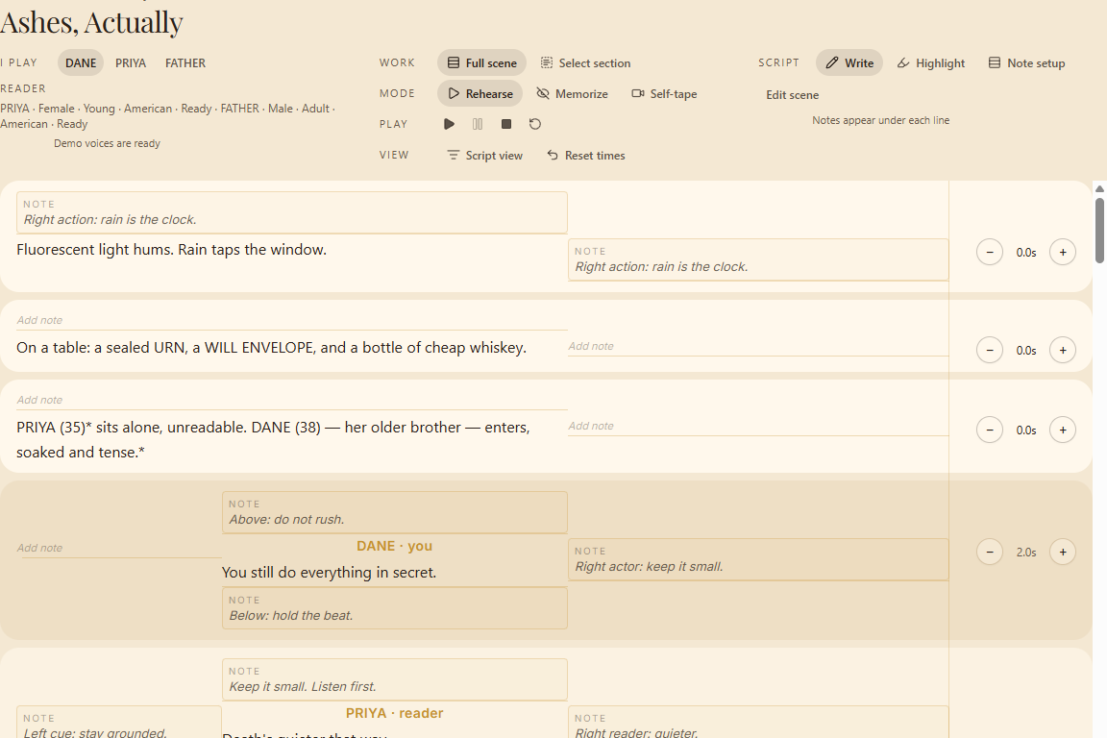Reset times for all lines

click(x=585, y=156)
